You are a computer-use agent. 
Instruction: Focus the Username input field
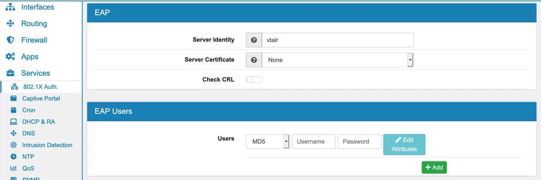tap(314, 142)
